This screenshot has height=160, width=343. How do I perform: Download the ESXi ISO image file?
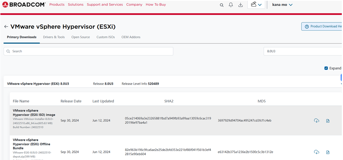tap(316, 121)
